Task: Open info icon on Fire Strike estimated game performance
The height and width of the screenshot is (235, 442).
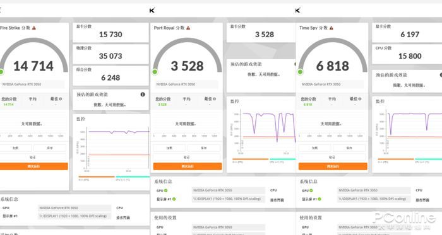Action: pyautogui.click(x=143, y=95)
